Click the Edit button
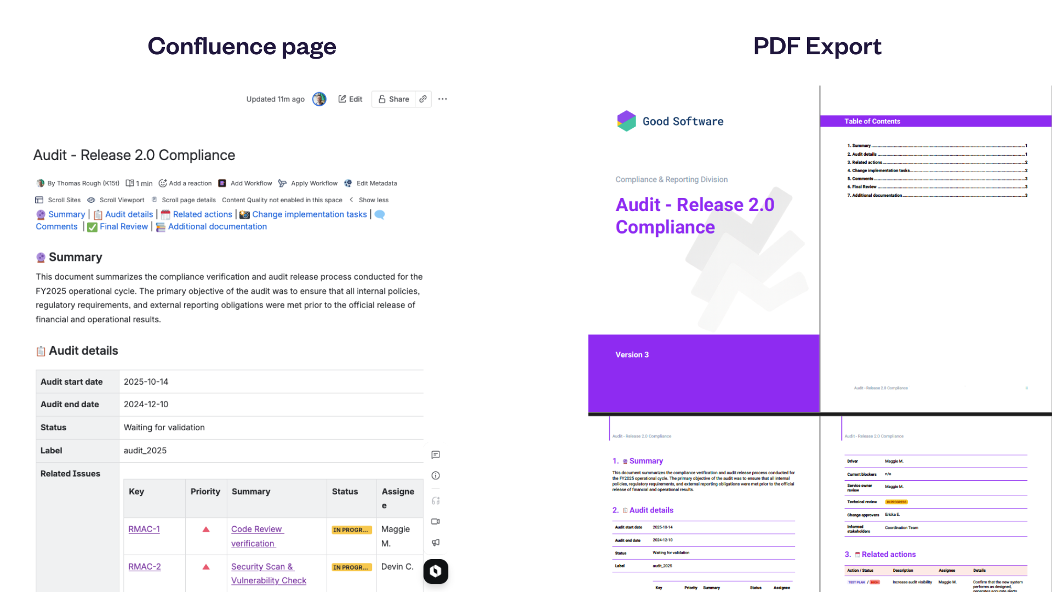This screenshot has width=1052, height=592. pos(350,99)
